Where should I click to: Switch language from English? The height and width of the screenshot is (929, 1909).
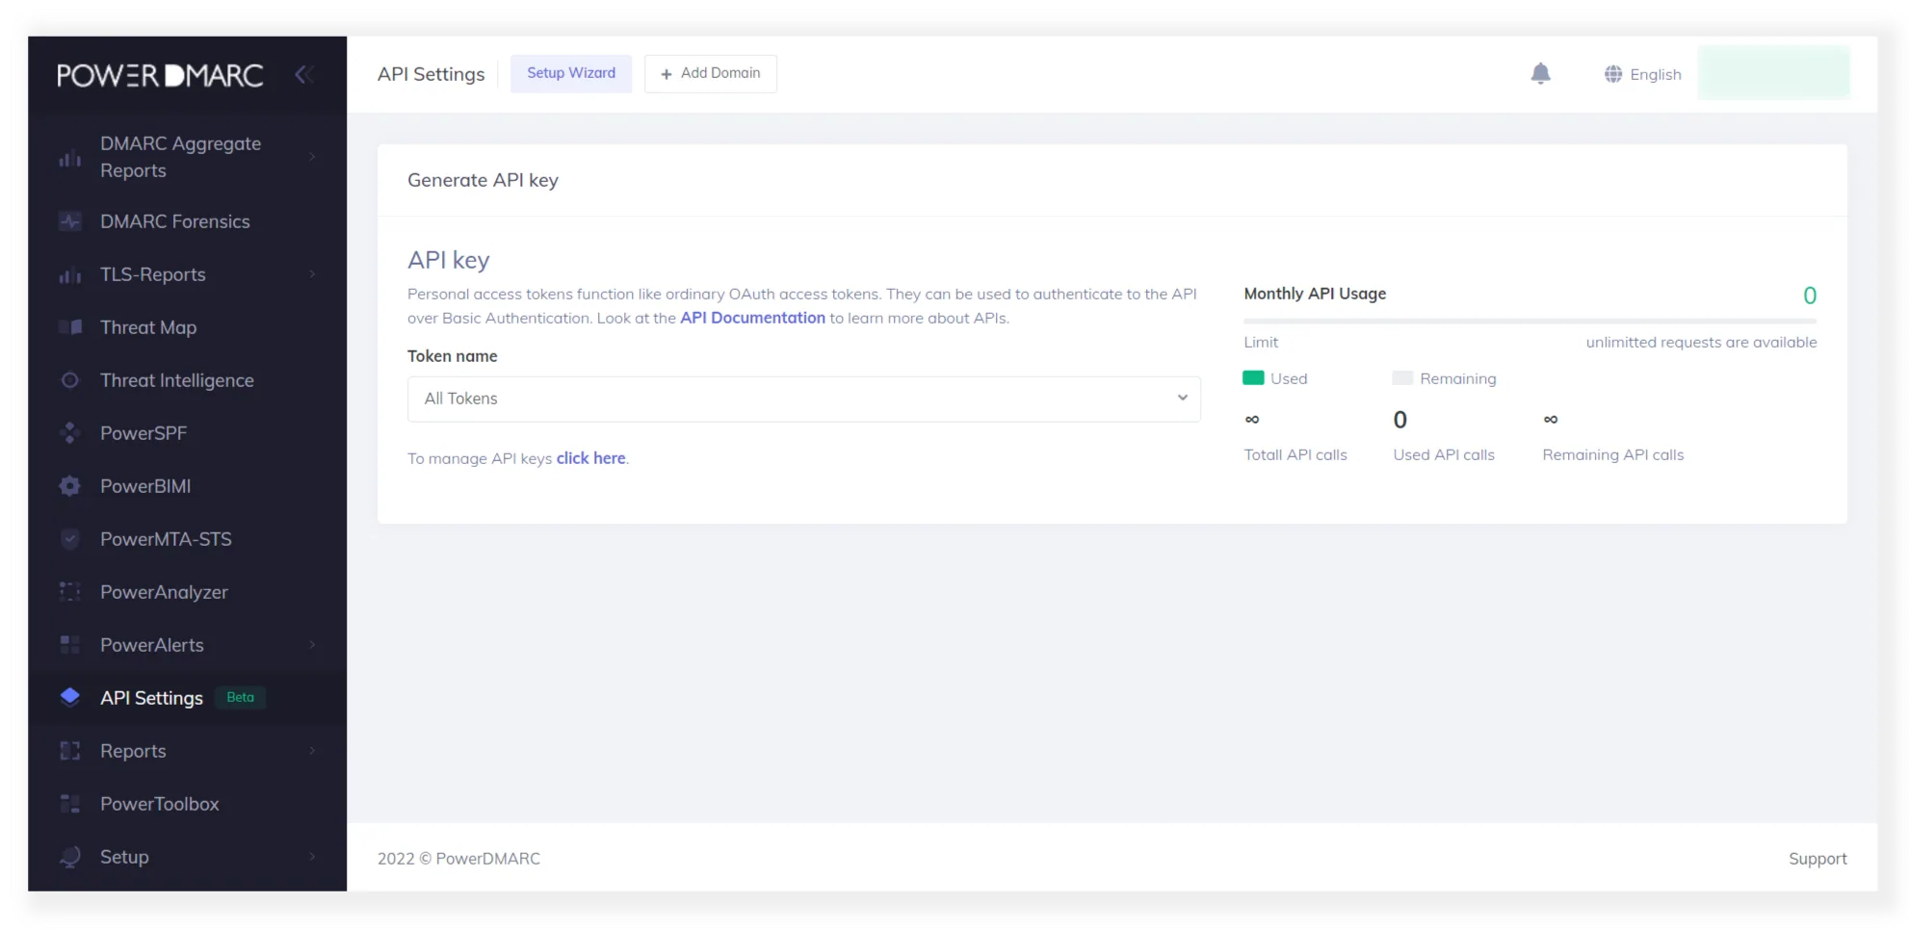1655,74
